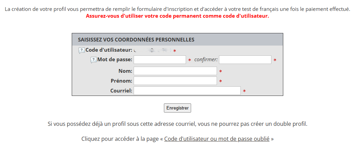Select the confirmer password field

(245, 60)
